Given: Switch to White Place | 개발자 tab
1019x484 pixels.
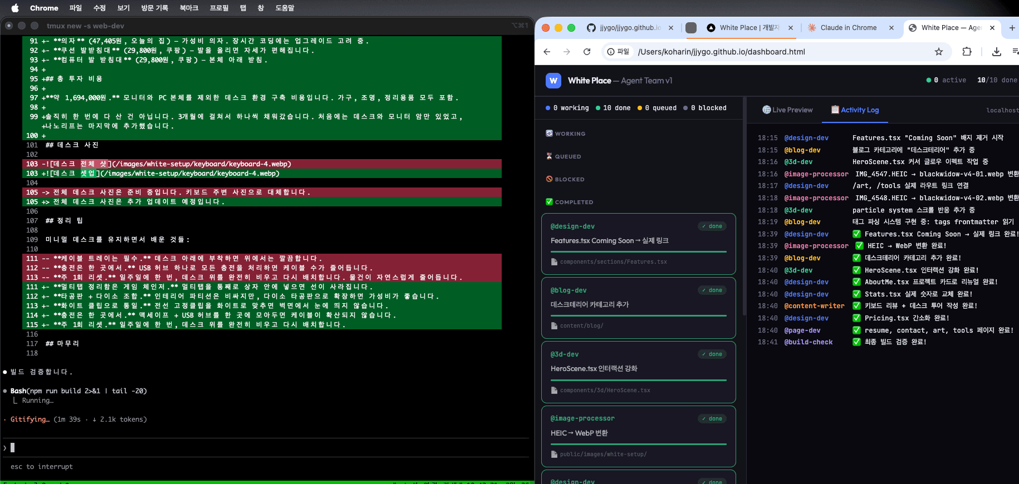Looking at the screenshot, I should pos(749,28).
